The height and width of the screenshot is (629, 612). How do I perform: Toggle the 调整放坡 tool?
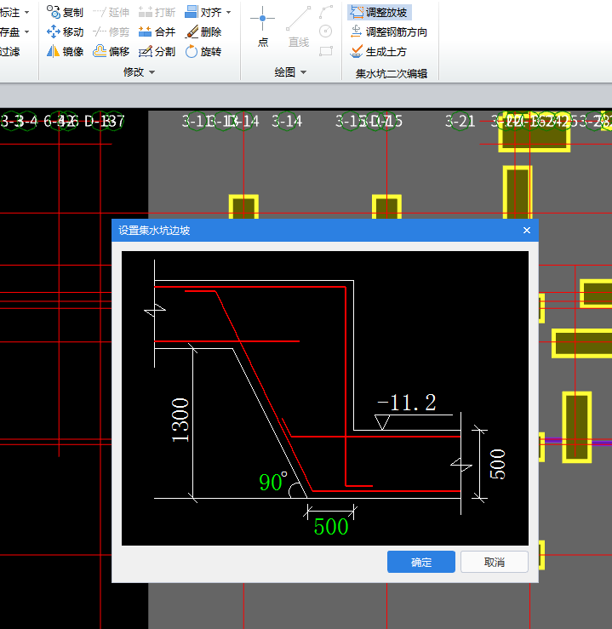click(379, 13)
